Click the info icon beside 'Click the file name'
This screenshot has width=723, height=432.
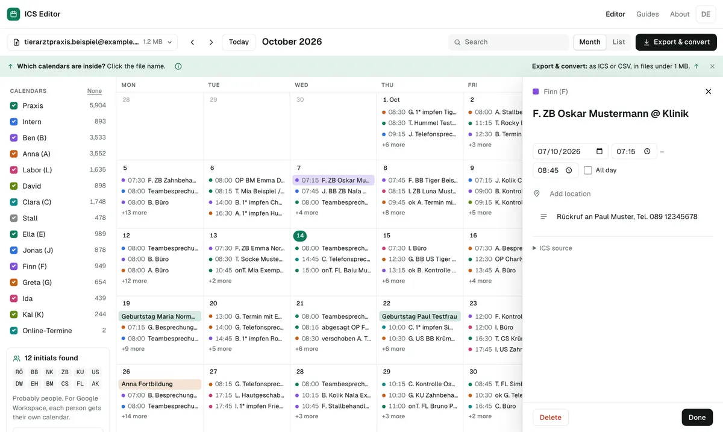click(x=178, y=66)
